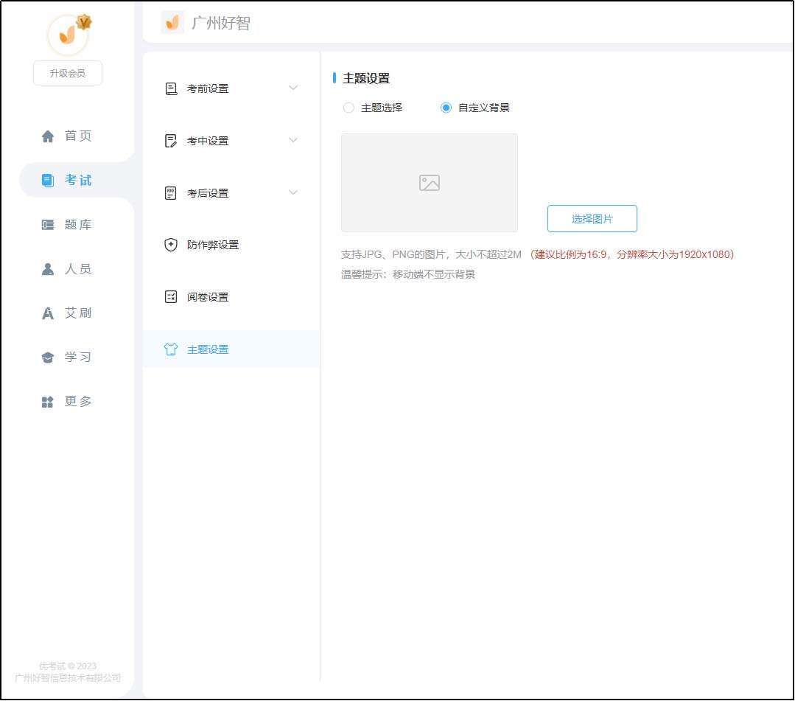The image size is (795, 701).
Task: Select the 主题选择 radio button
Action: click(348, 108)
